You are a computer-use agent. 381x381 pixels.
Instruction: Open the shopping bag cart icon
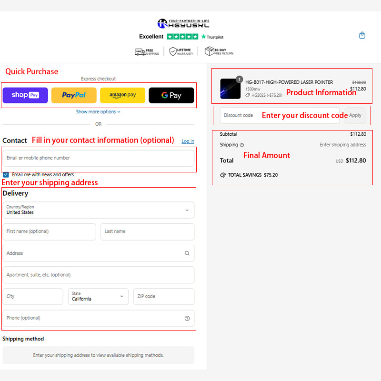[x=362, y=35]
